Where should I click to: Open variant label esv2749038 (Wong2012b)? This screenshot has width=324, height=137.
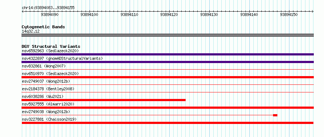coord(46,112)
